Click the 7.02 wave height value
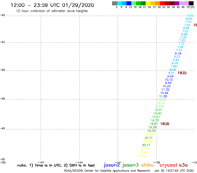The height and width of the screenshot is (173, 197). point(185,31)
